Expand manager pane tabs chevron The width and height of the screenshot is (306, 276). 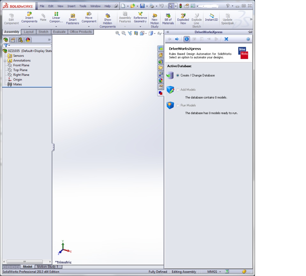pos(49,40)
